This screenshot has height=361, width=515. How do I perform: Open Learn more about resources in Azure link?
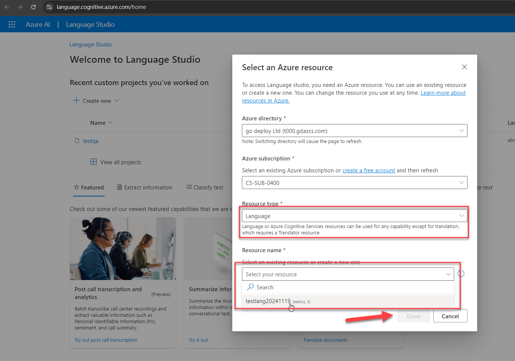[443, 93]
